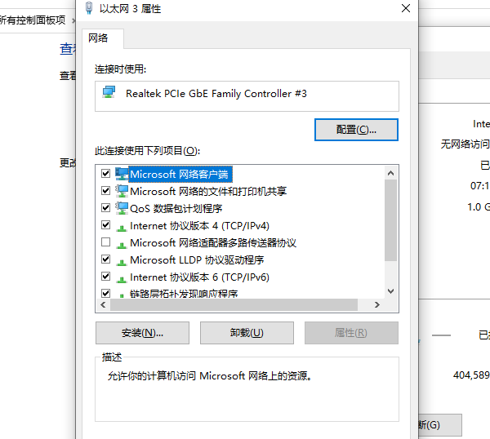Image resolution: width=490 pixels, height=439 pixels.
Task: Click Realtek PCIe GbE Family Controller #3 text
Action: coord(216,93)
